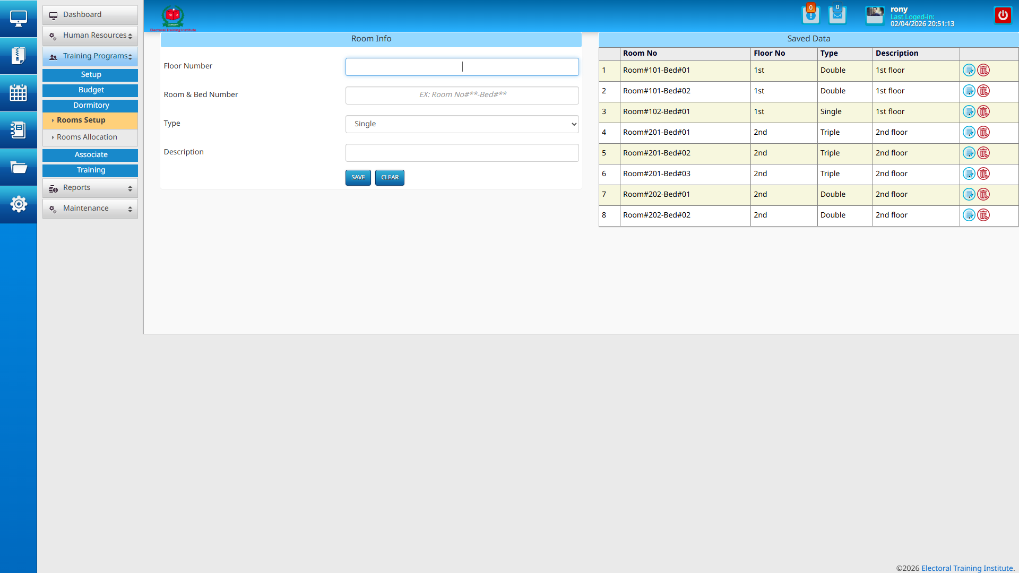Select the Budget section tab

coord(90,90)
